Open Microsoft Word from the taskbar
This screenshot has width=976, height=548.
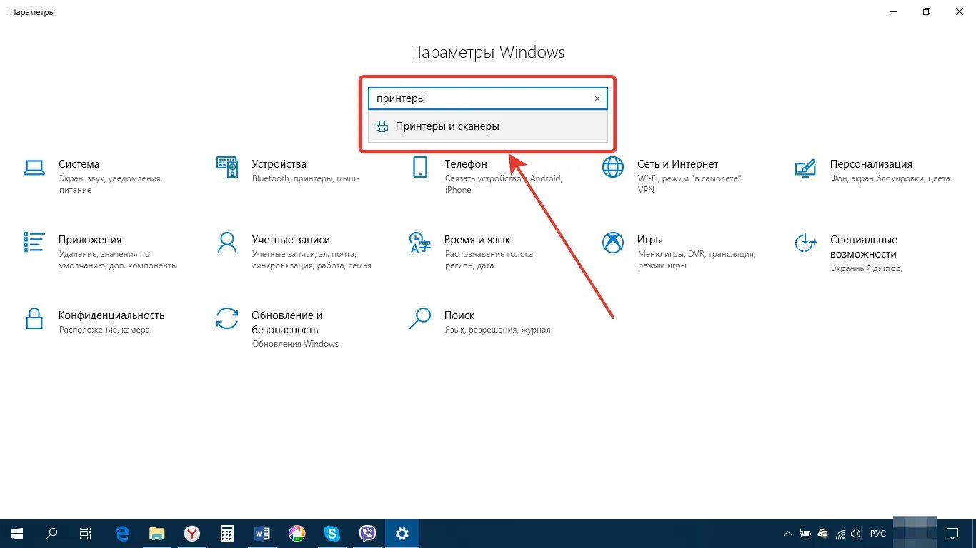pyautogui.click(x=262, y=534)
